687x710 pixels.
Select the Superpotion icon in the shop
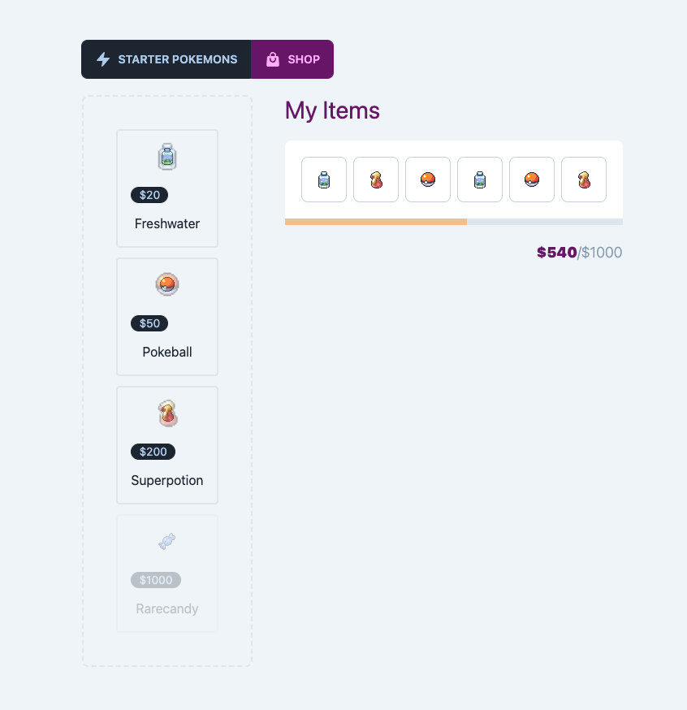pyautogui.click(x=166, y=413)
